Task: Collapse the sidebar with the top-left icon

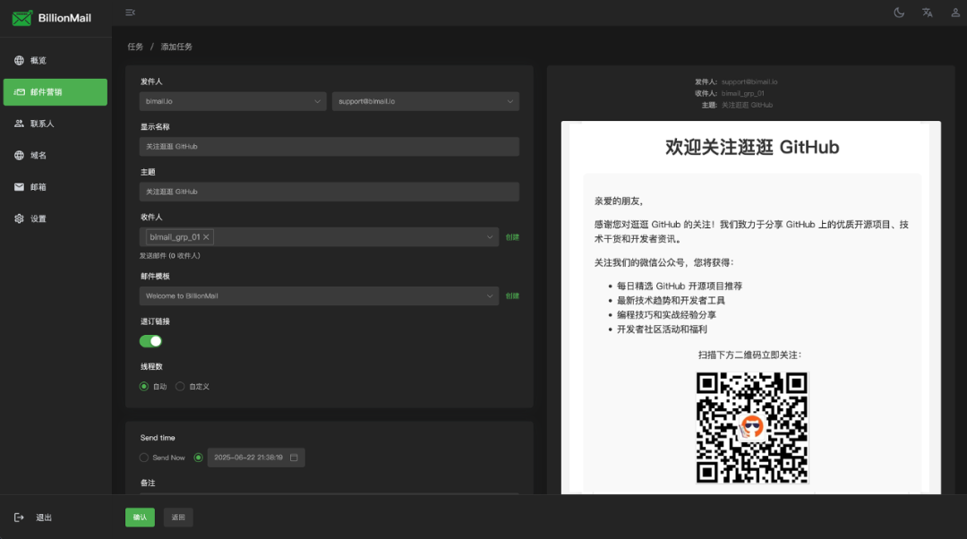Action: [x=130, y=13]
